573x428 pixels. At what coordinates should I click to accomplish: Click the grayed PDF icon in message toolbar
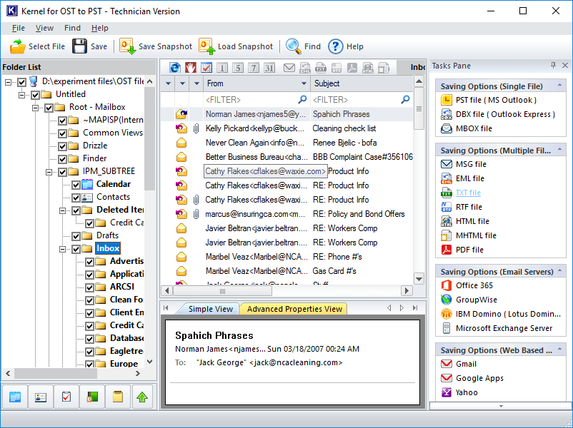tap(352, 68)
